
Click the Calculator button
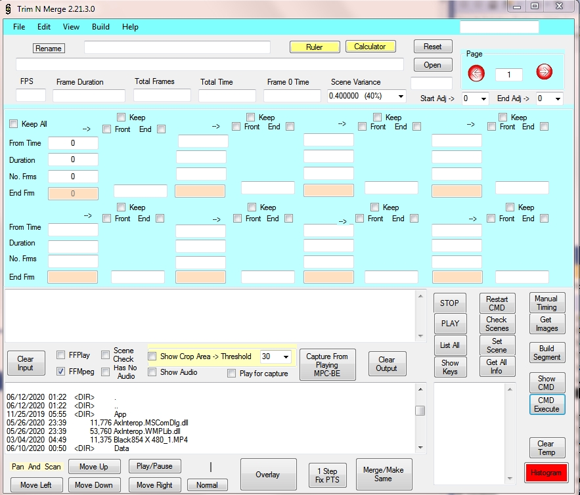(x=370, y=47)
